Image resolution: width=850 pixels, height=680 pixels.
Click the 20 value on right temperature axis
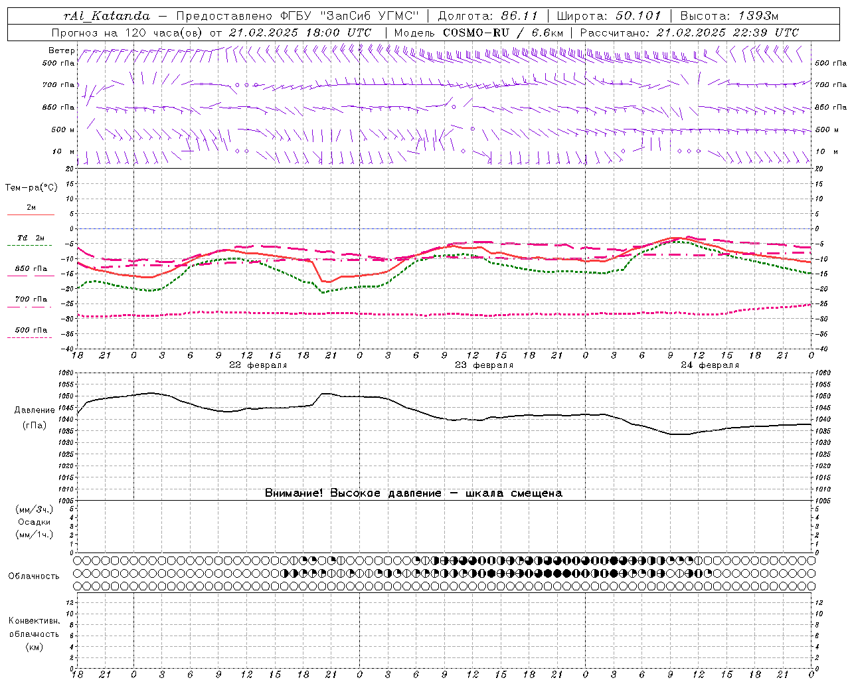tap(819, 169)
